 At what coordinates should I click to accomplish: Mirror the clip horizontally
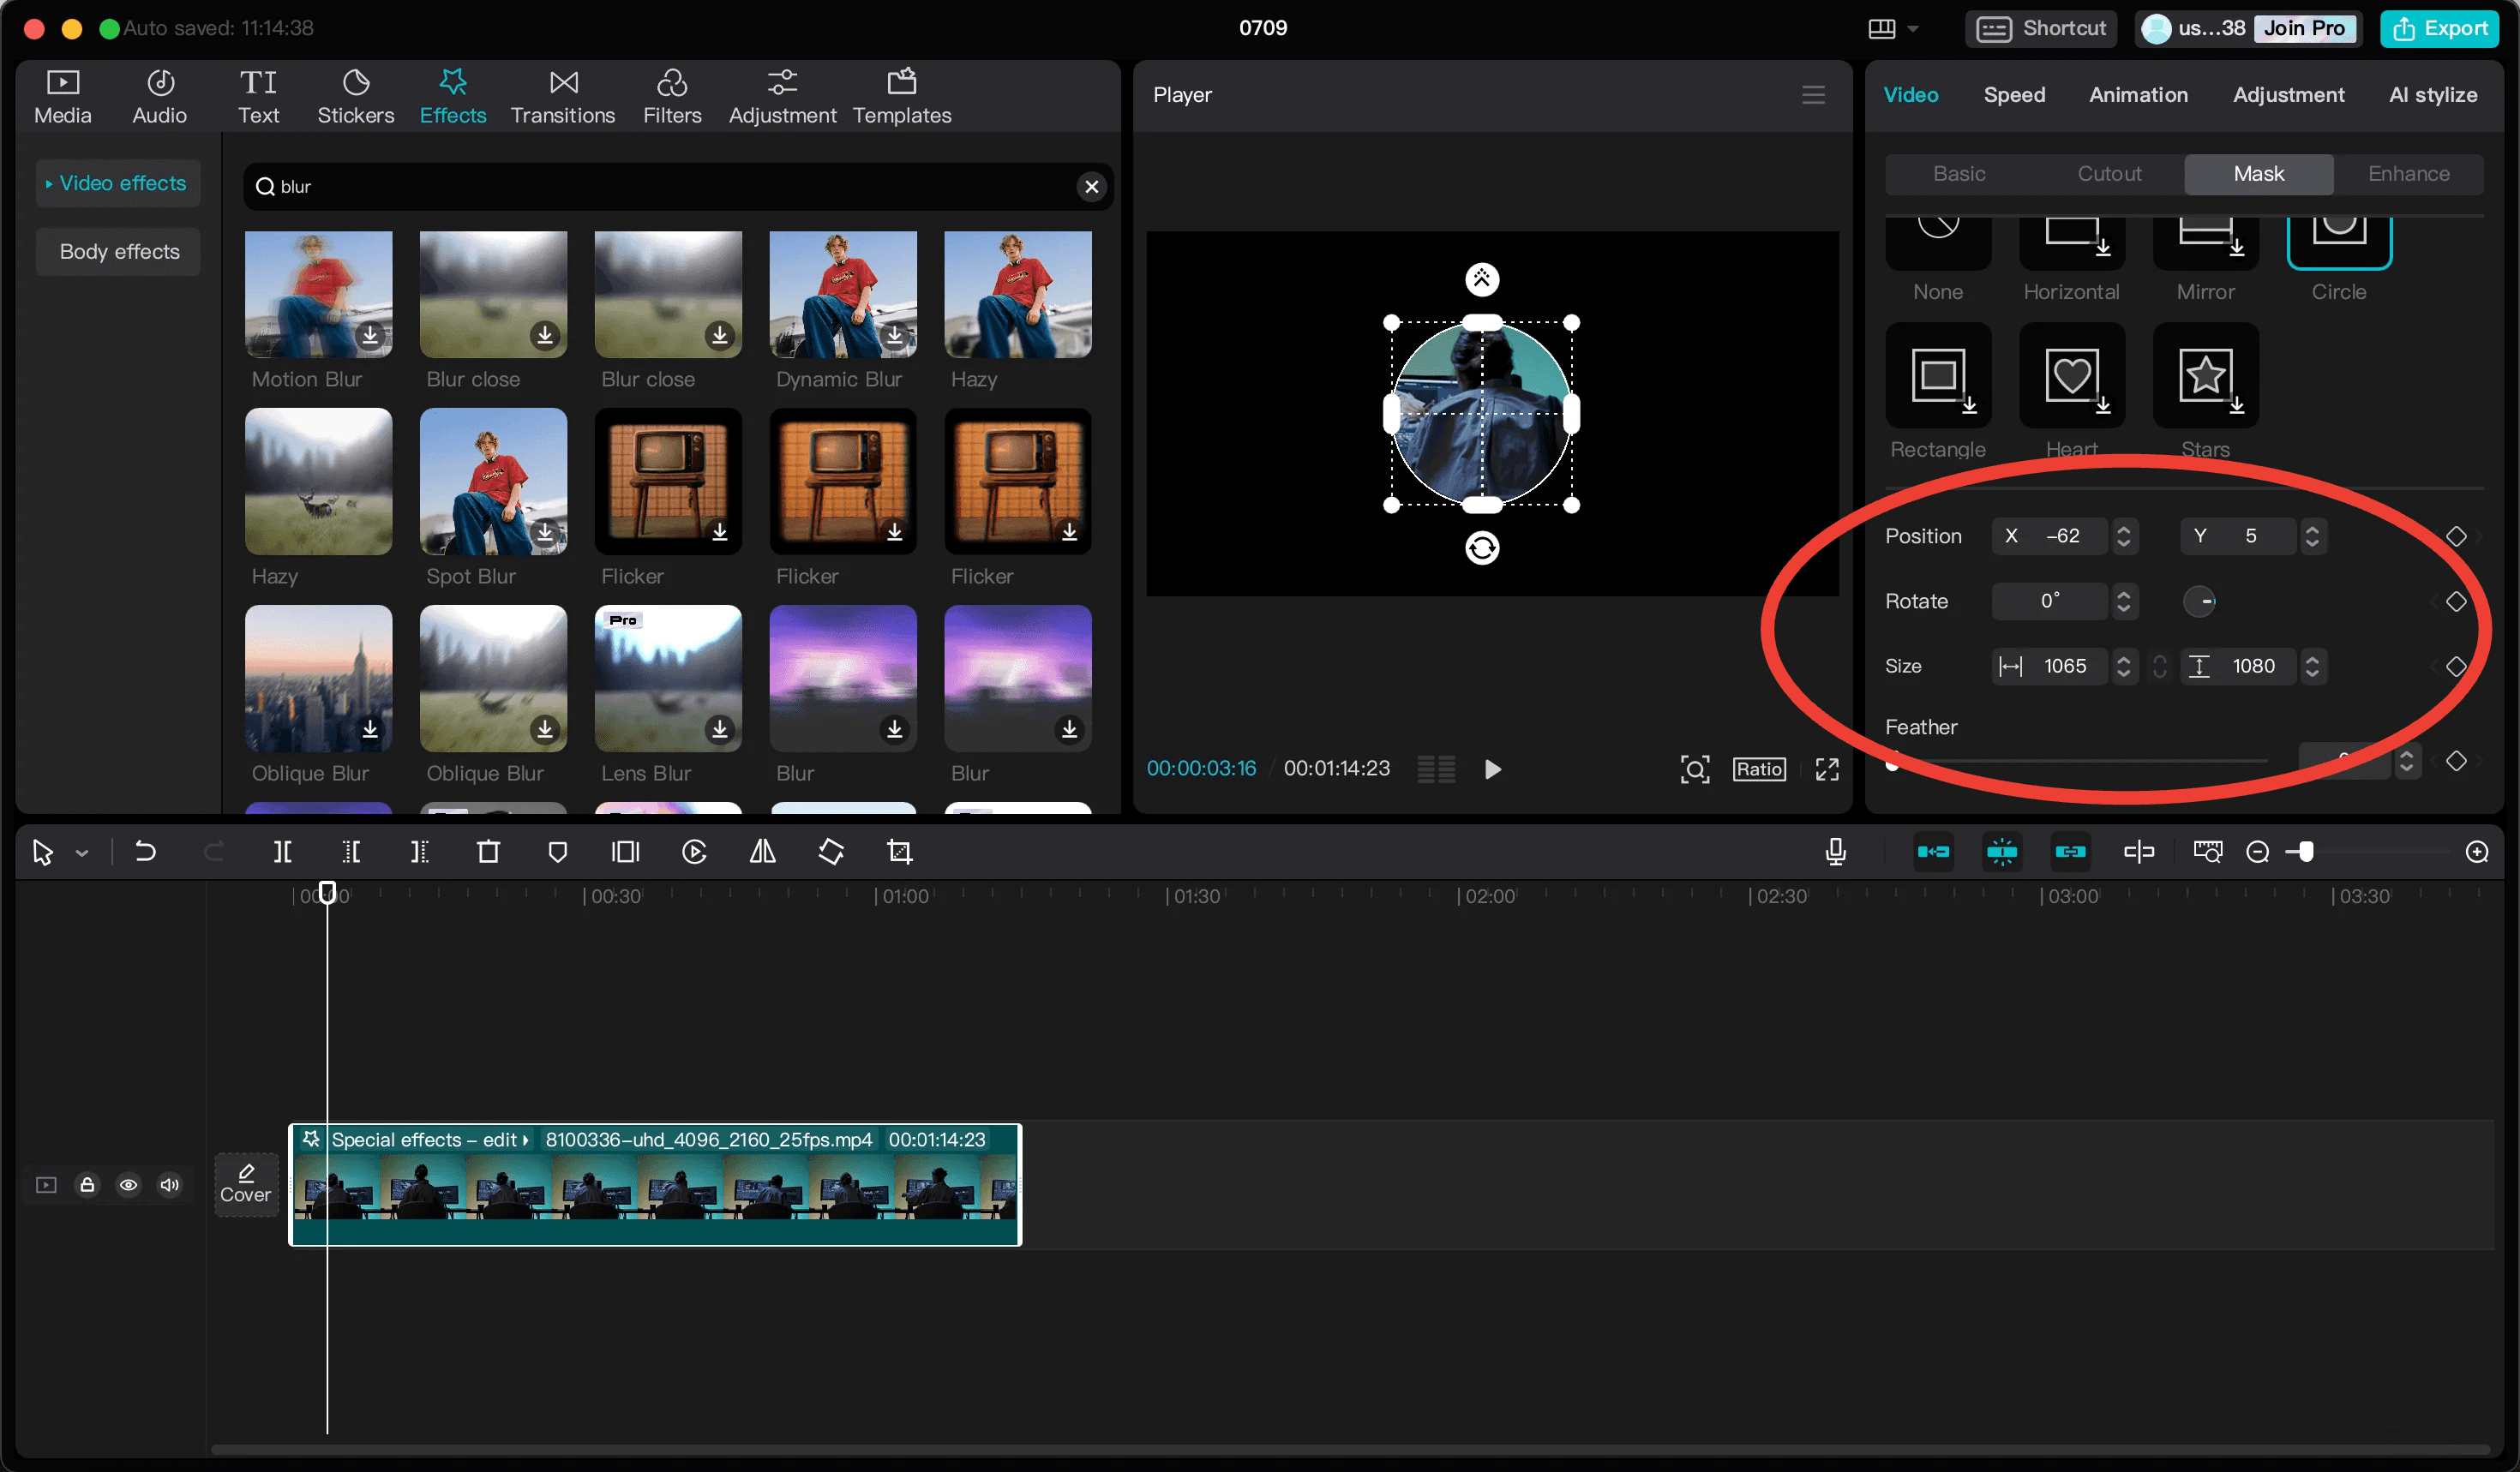[762, 852]
